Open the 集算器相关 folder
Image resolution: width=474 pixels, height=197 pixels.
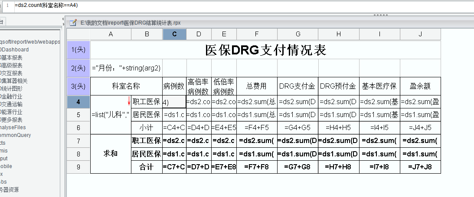14,81
